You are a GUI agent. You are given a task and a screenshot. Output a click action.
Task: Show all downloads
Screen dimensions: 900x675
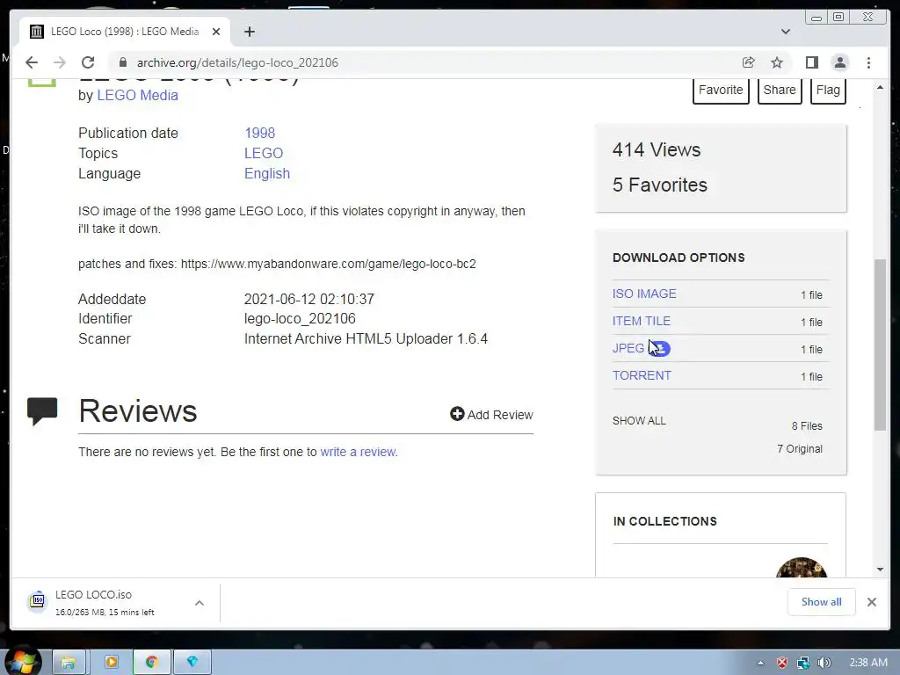coord(822,601)
